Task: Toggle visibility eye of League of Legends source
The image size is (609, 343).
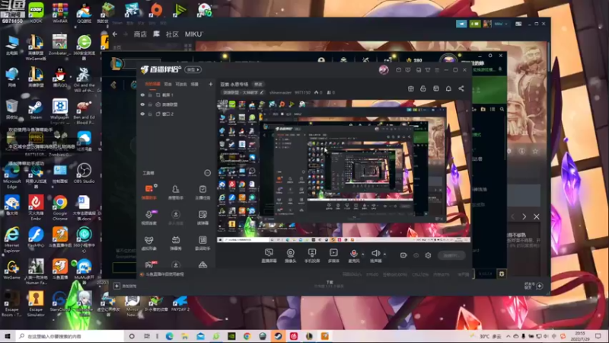Action: coord(142,104)
